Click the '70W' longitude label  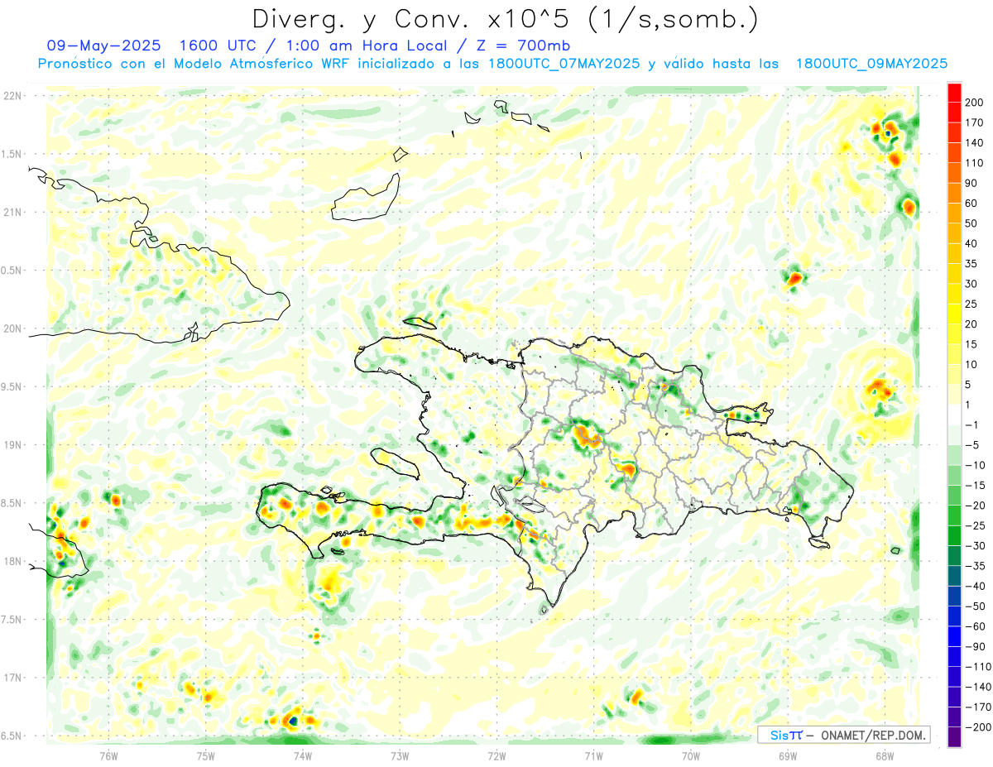point(691,755)
